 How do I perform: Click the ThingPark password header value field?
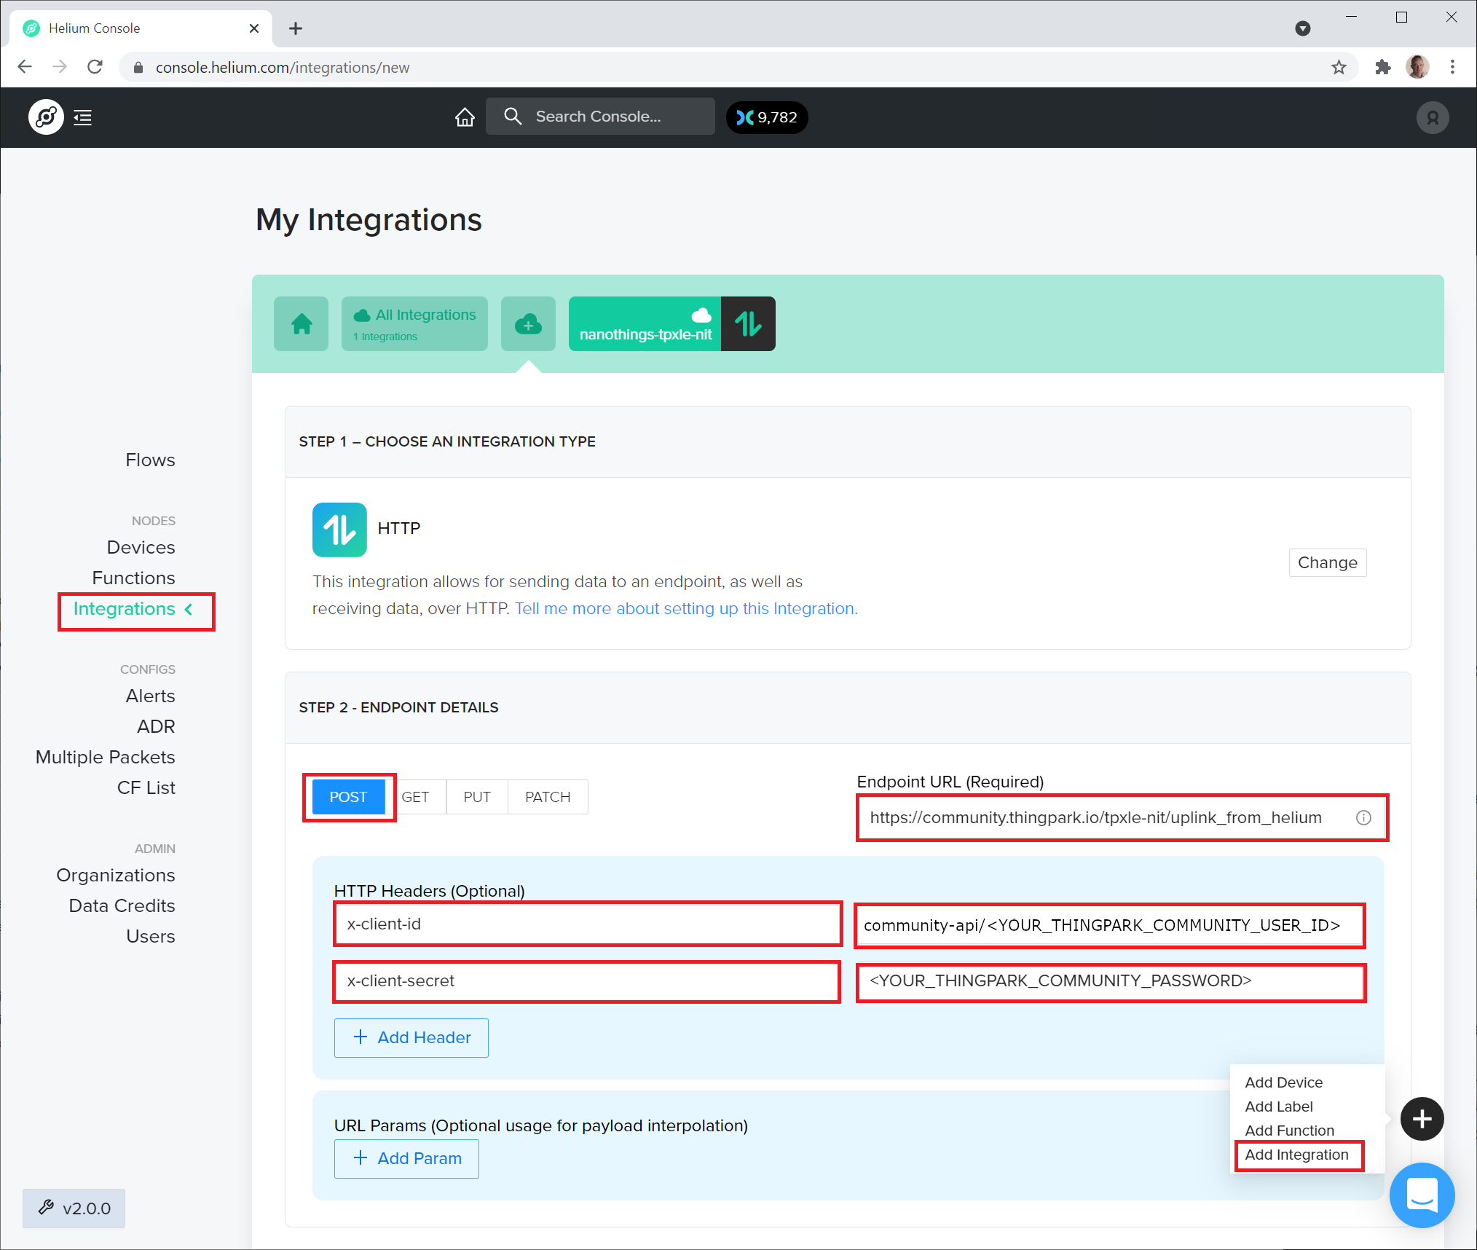pyautogui.click(x=1110, y=981)
